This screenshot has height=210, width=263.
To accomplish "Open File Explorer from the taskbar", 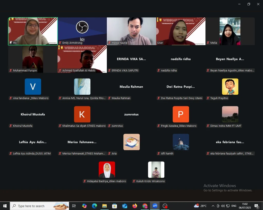I will 104,206.
